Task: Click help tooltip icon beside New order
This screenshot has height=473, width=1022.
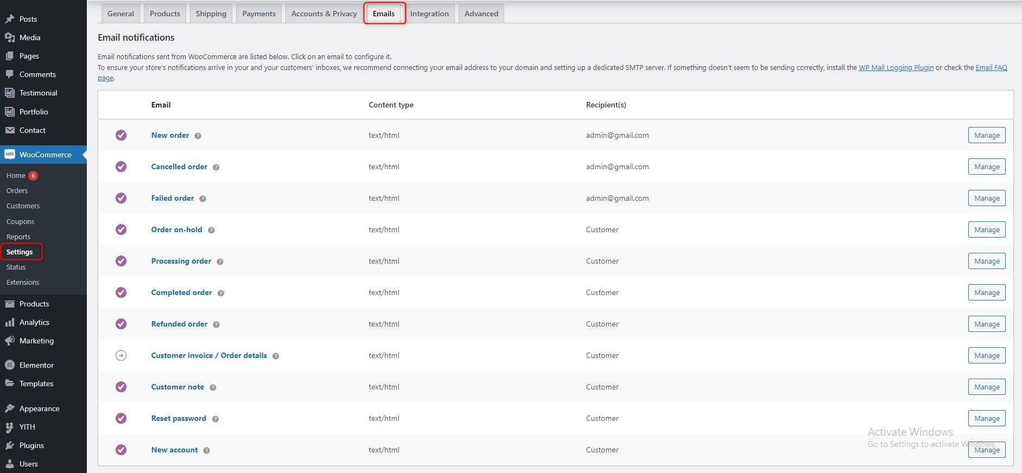Action: pyautogui.click(x=198, y=136)
